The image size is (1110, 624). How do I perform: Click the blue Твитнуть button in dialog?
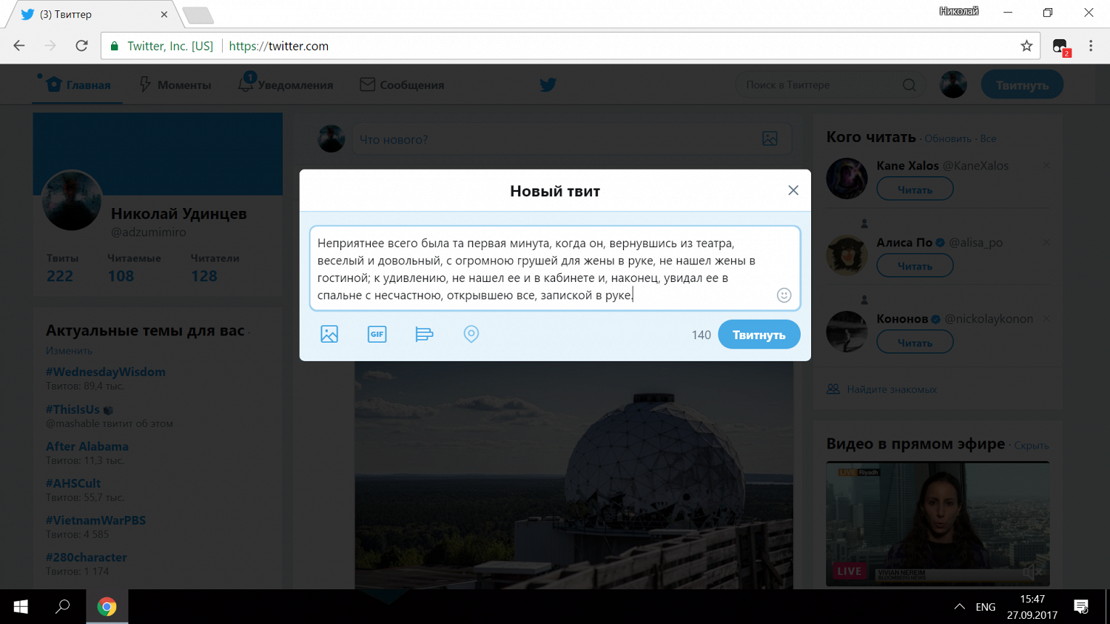pyautogui.click(x=758, y=335)
